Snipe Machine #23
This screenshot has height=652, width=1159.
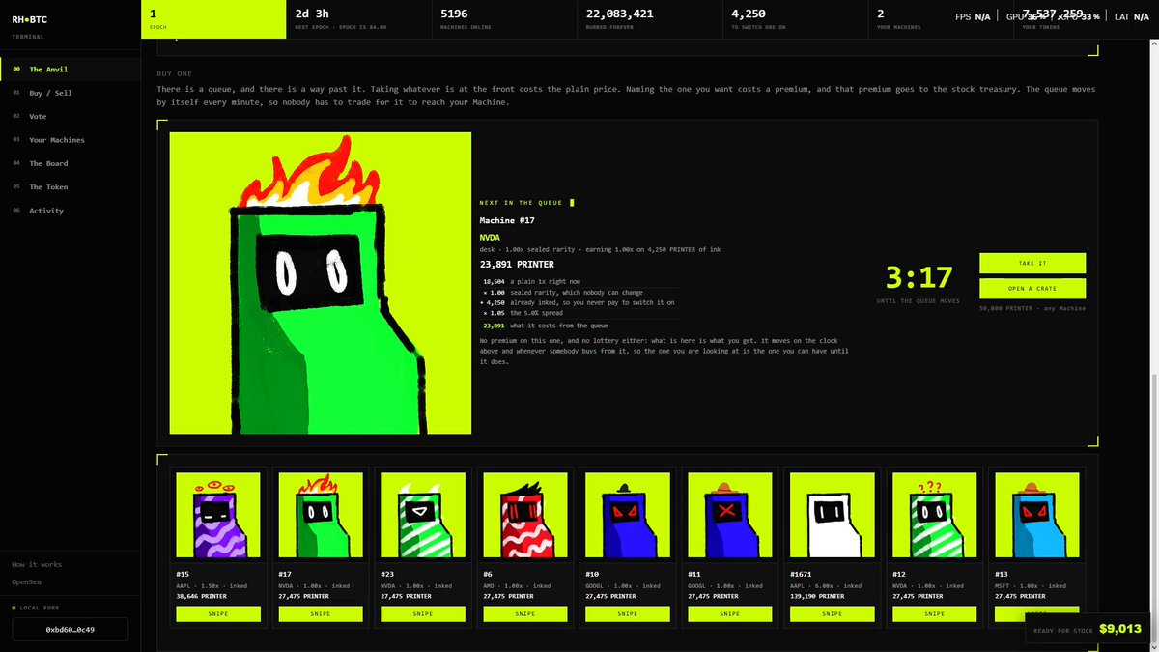coord(422,613)
